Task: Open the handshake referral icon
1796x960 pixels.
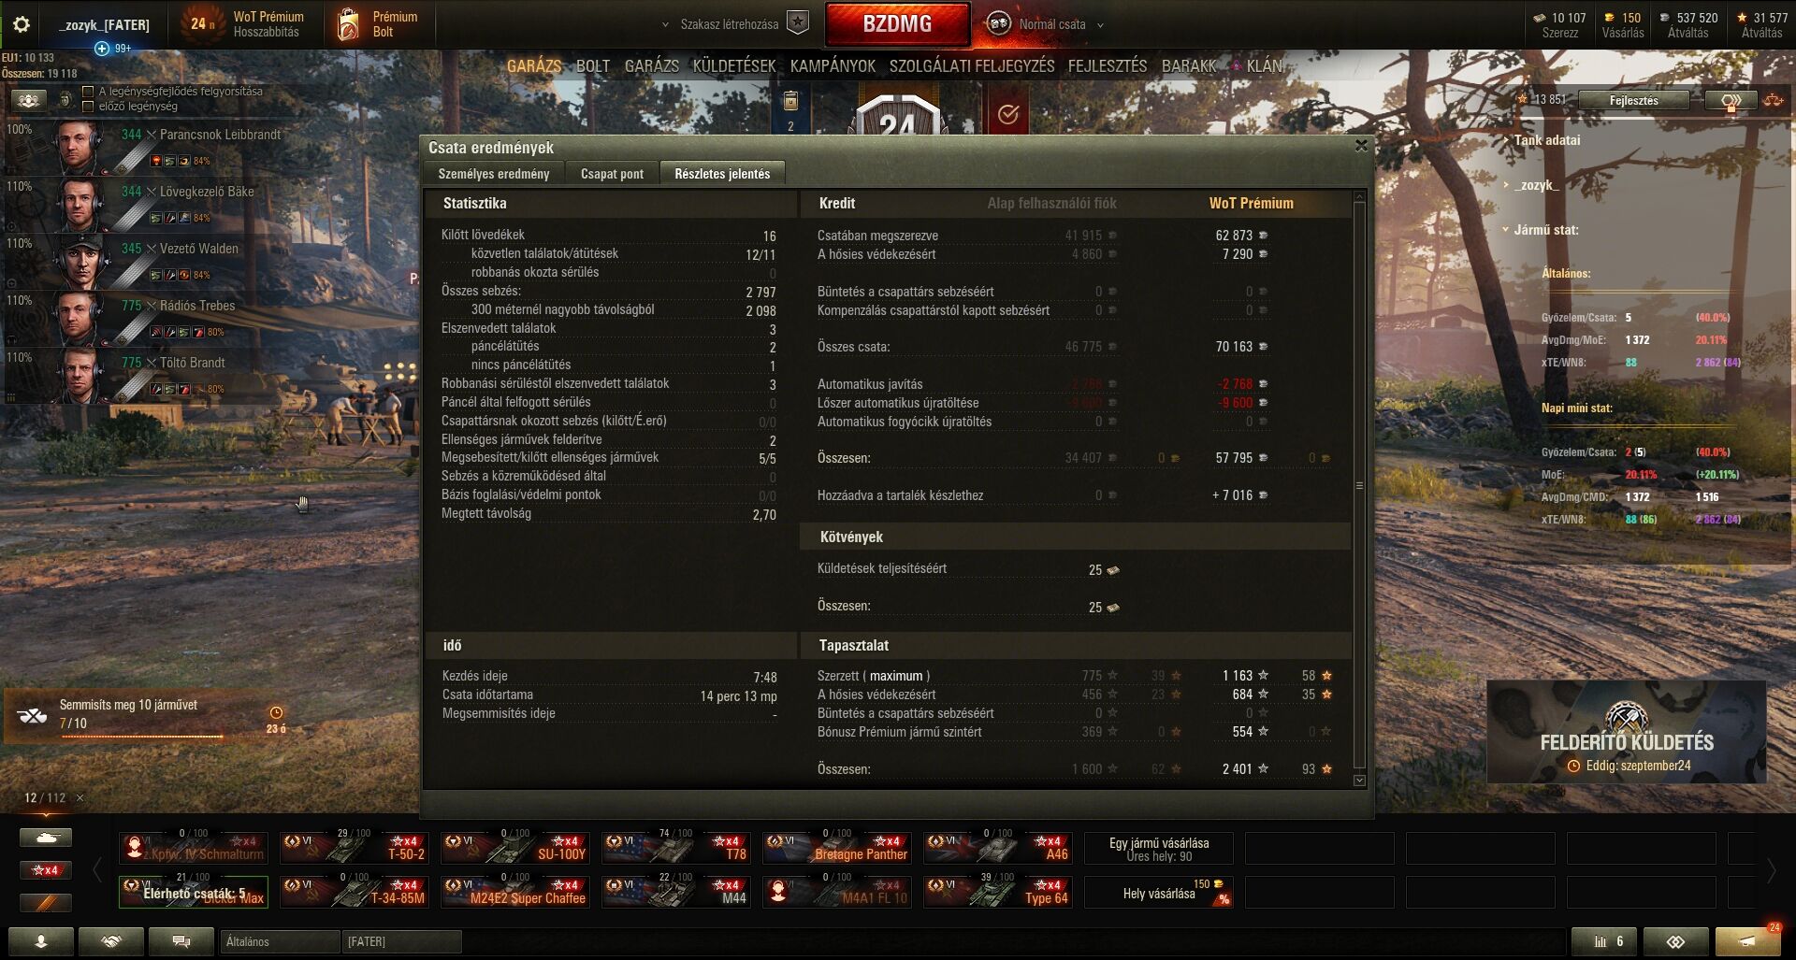Action: pyautogui.click(x=110, y=941)
